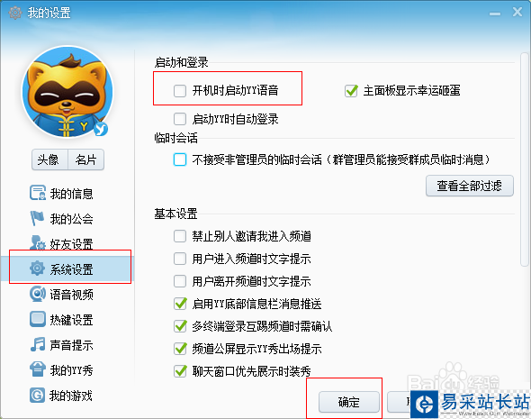Open the 我的游戏 game icon
The height and width of the screenshot is (419, 531).
[37, 395]
